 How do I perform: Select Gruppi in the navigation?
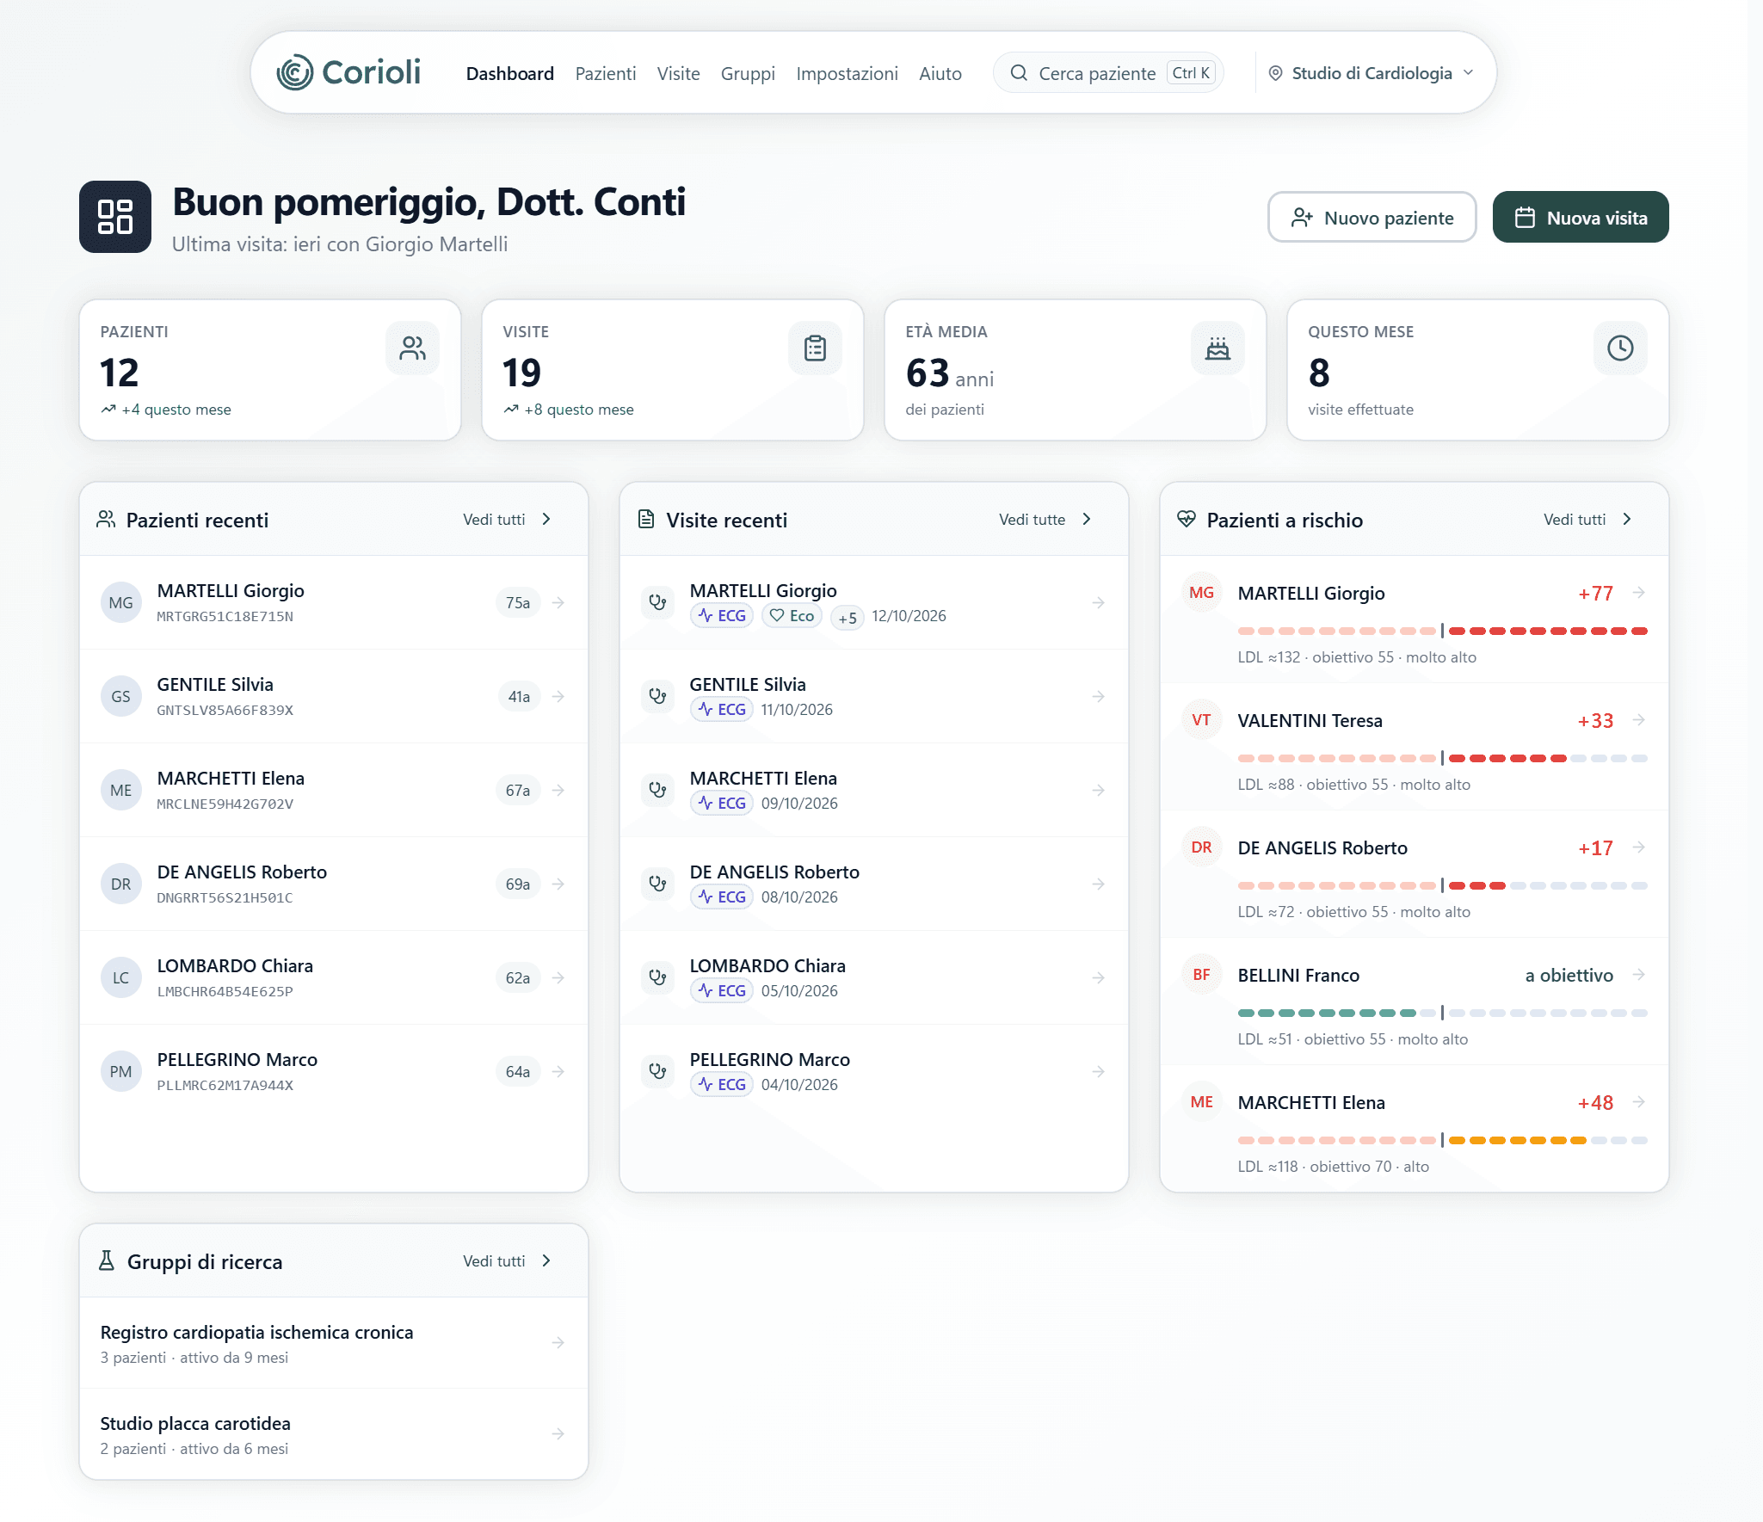tap(748, 73)
